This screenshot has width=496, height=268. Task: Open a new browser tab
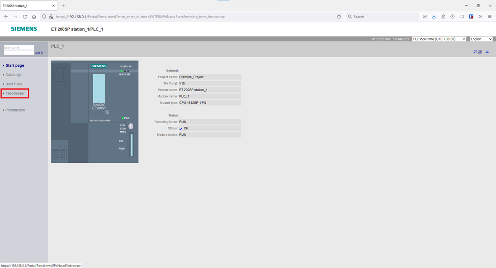point(63,6)
